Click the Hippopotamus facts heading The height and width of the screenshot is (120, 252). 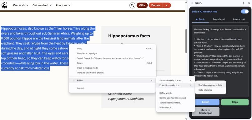pos(129,36)
